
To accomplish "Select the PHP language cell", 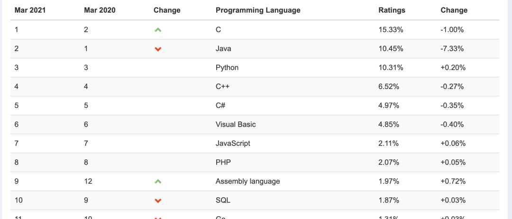I will pos(223,162).
